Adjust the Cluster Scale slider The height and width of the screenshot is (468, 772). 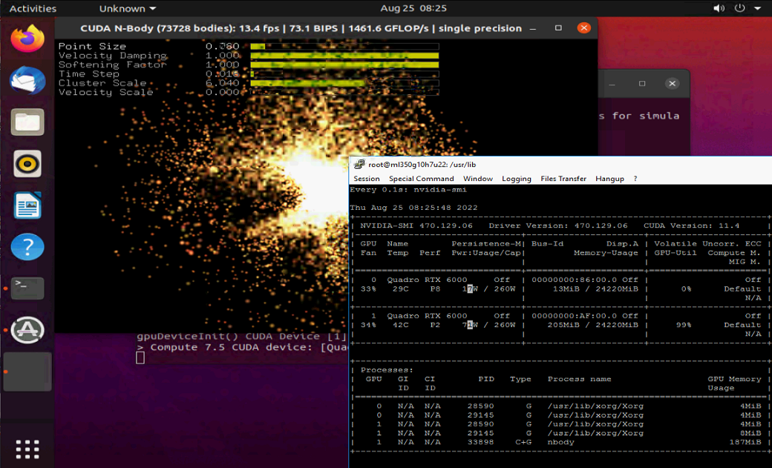click(344, 83)
